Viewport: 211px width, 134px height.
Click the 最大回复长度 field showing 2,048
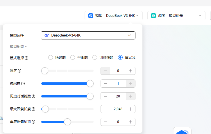pos(118,109)
